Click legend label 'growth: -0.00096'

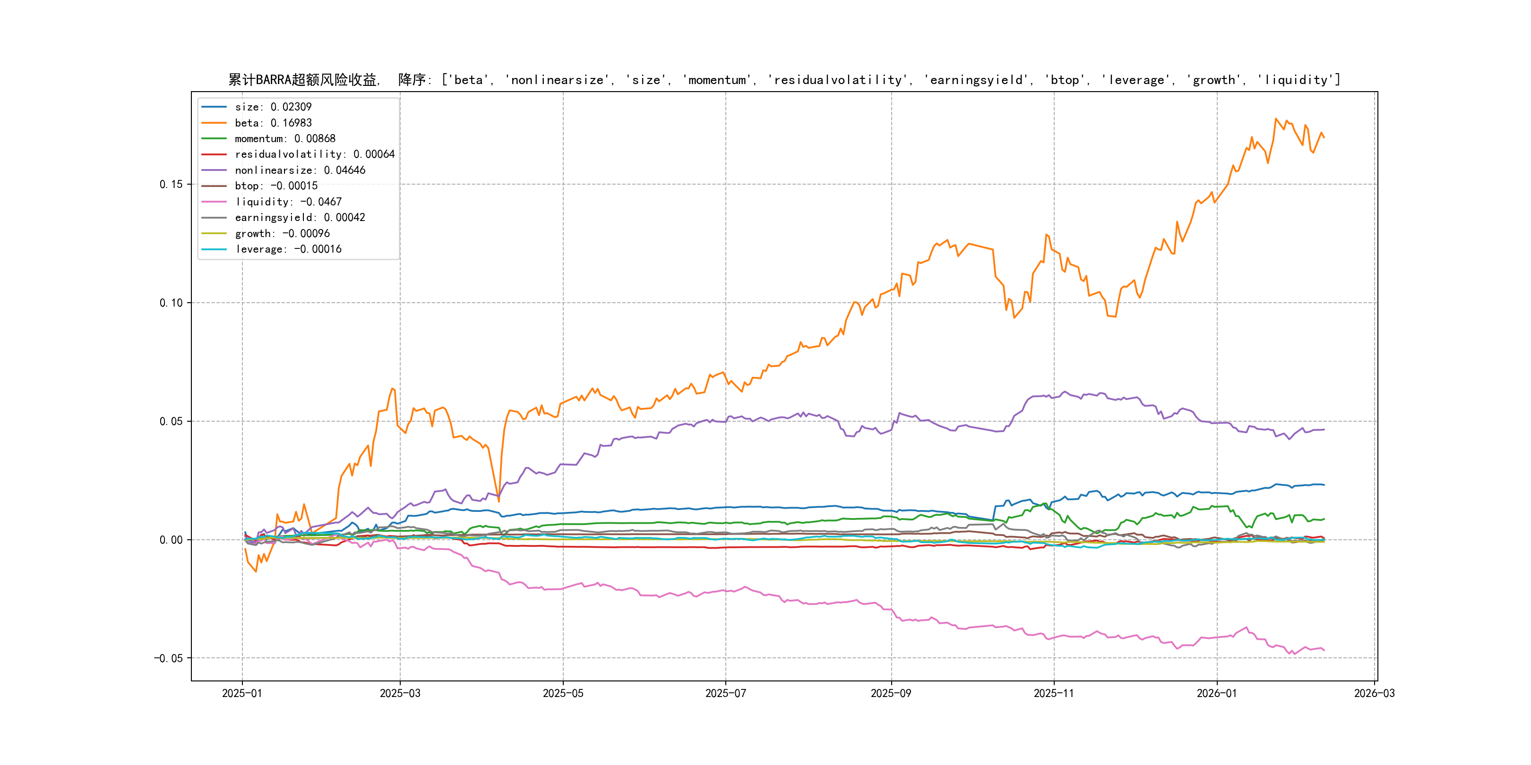282,233
